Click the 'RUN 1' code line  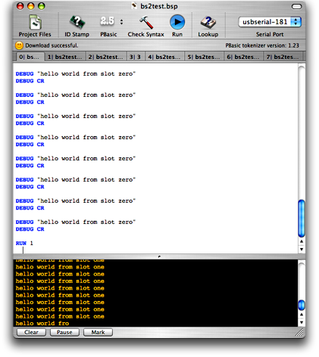pos(24,244)
